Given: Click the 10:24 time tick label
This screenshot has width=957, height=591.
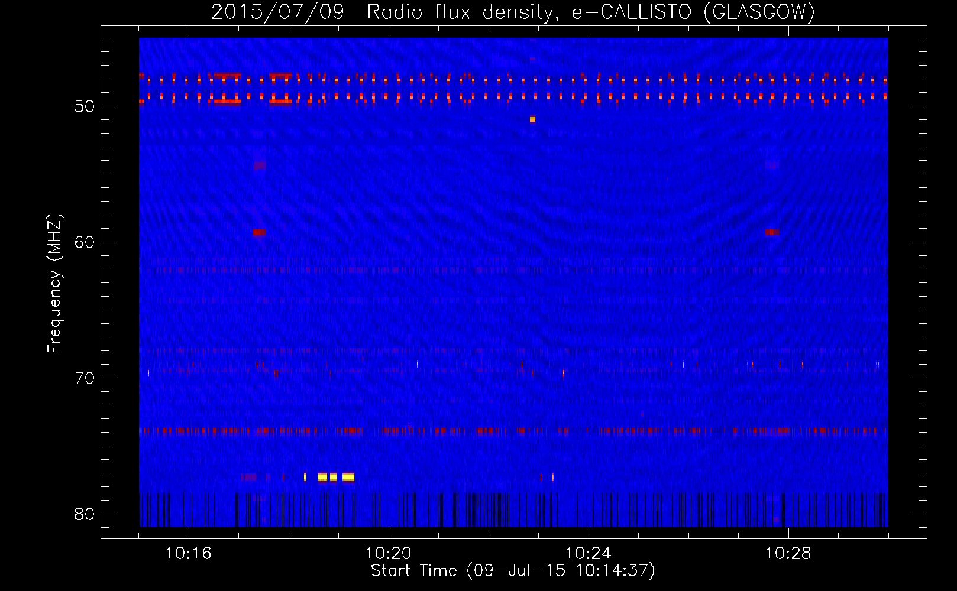Looking at the screenshot, I should pyautogui.click(x=588, y=553).
